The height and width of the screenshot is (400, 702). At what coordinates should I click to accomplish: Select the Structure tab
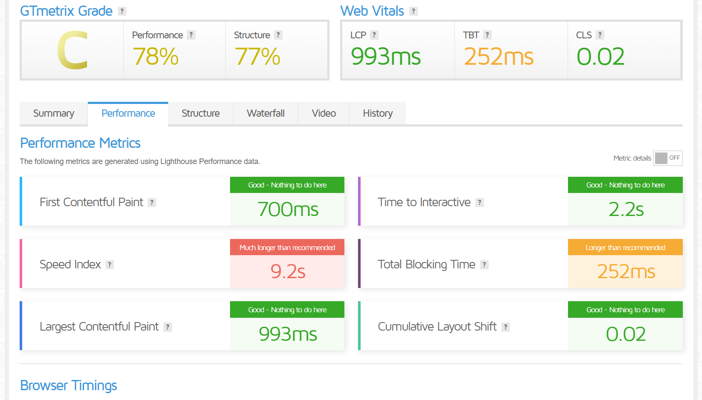[x=201, y=113]
